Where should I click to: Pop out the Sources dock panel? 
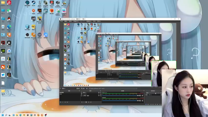point(101,91)
